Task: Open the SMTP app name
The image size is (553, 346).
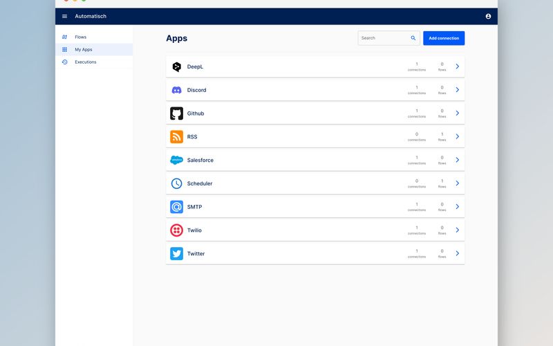Action: [x=194, y=207]
